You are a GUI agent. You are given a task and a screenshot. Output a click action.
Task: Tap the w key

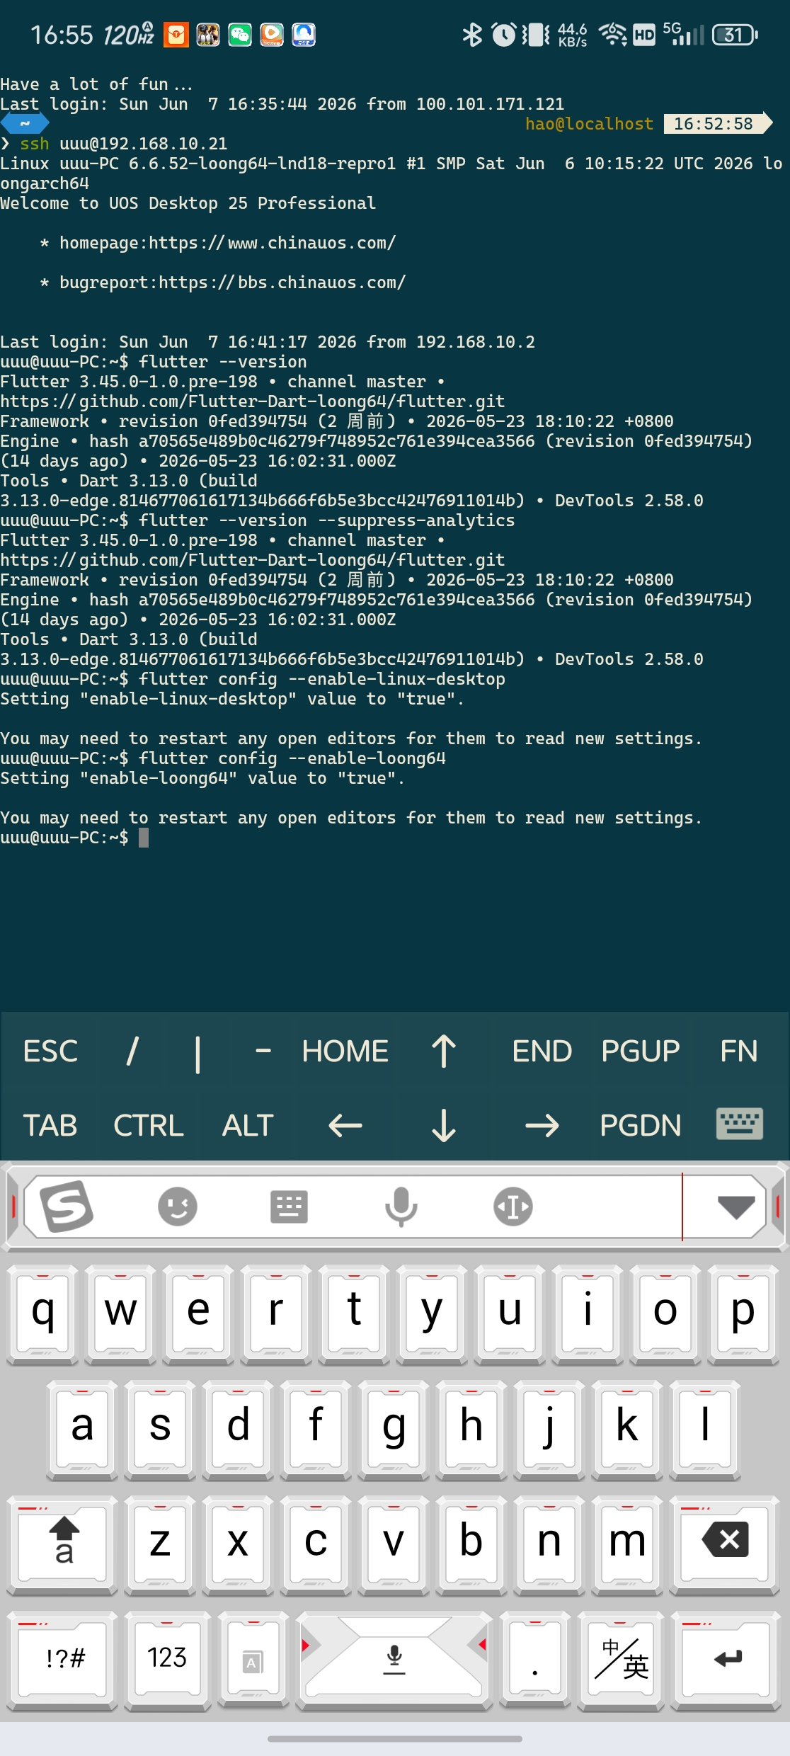pyautogui.click(x=121, y=1313)
